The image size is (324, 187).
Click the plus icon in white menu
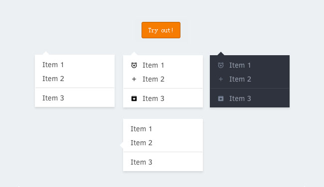134,79
